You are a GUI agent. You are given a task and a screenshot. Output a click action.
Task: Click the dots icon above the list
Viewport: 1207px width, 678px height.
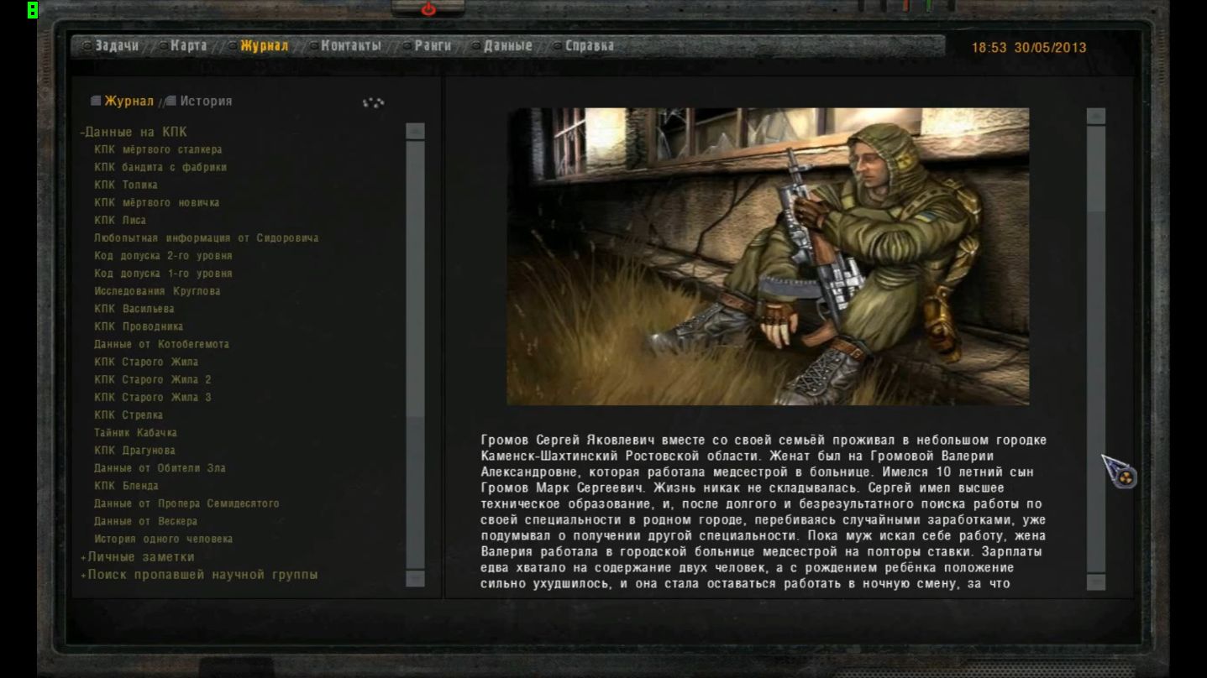[x=373, y=102]
